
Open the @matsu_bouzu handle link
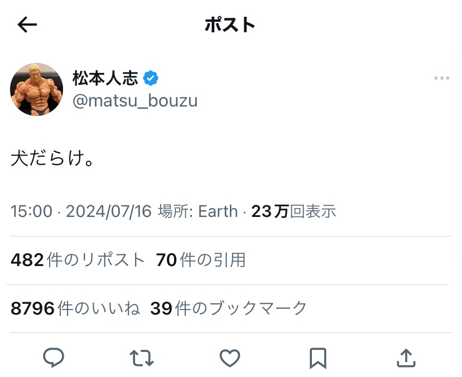point(134,101)
